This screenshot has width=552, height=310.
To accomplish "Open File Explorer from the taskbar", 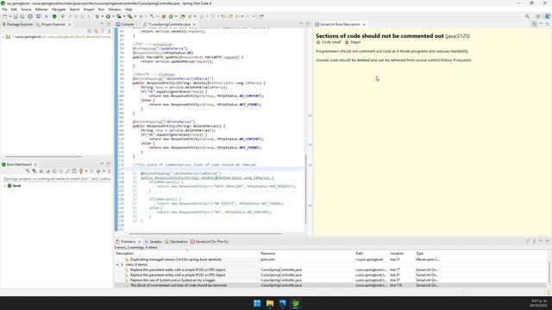I will 270,303.
